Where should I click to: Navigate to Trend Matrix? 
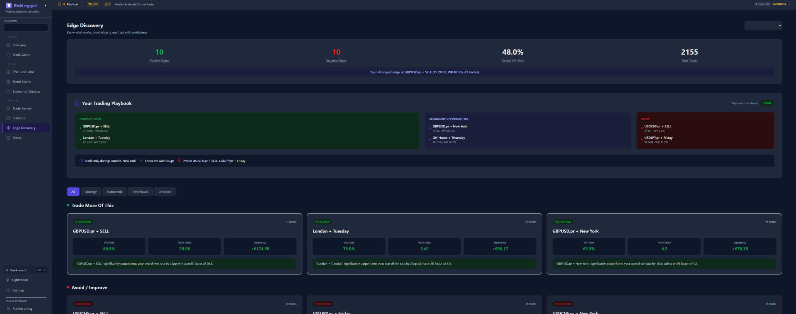pos(26,81)
